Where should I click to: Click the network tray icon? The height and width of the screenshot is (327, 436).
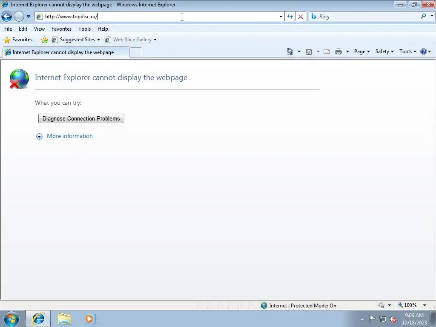coord(383,319)
